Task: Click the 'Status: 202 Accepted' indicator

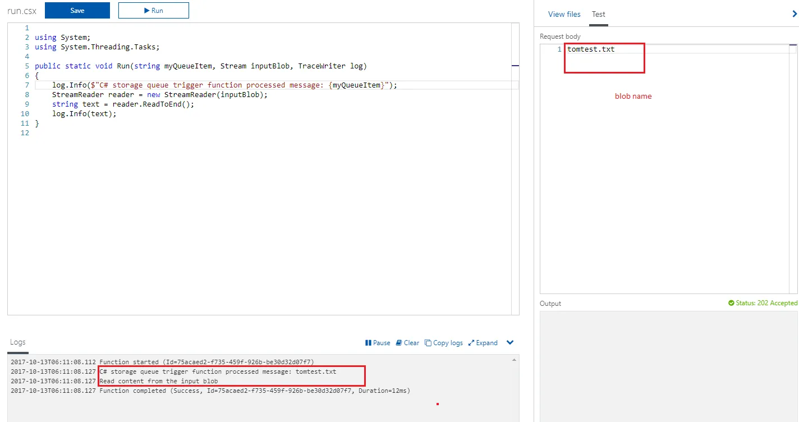Action: [x=763, y=303]
